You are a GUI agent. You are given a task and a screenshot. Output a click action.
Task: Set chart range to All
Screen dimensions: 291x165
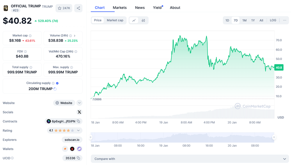(261, 21)
